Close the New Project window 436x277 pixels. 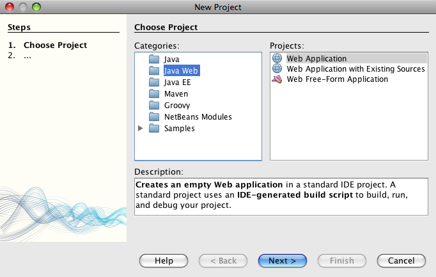coord(10,7)
